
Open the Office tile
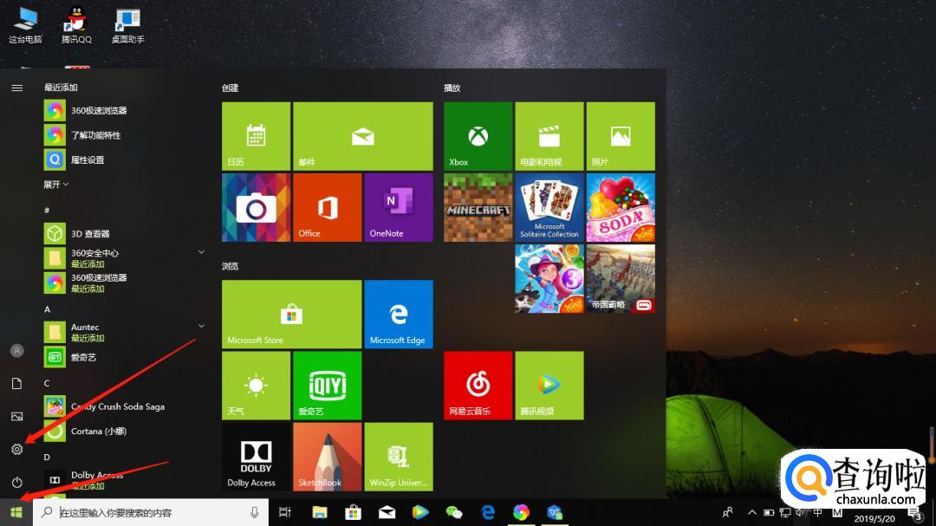point(327,208)
